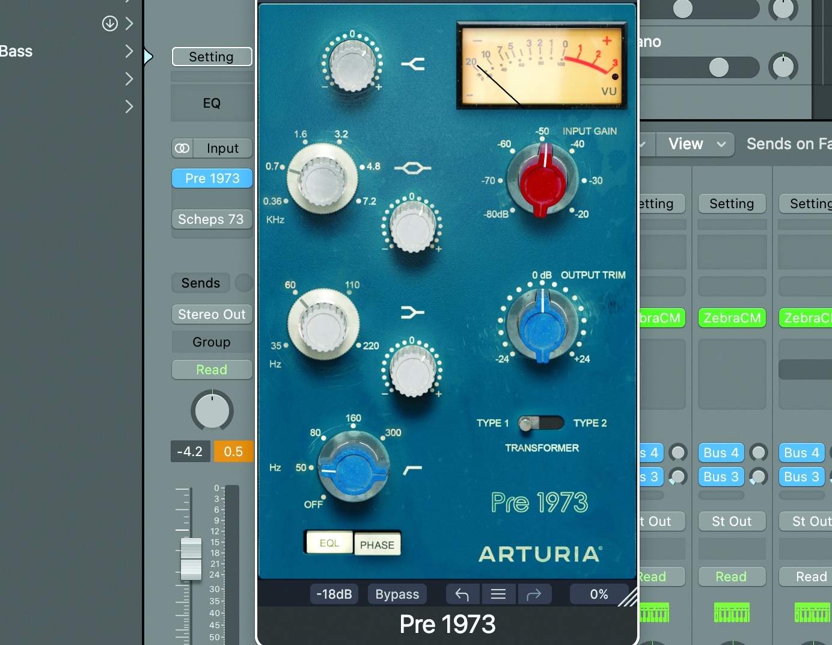Toggle the PHASE button on the preamp

pos(378,545)
